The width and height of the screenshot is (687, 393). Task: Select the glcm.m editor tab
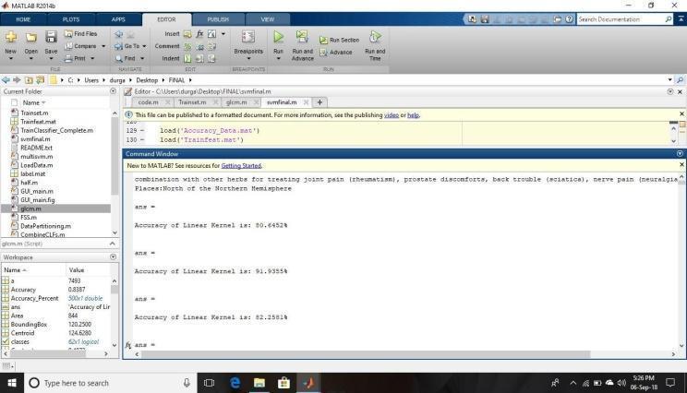pyautogui.click(x=236, y=102)
